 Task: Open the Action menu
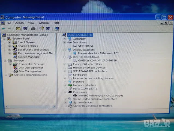click(19, 23)
